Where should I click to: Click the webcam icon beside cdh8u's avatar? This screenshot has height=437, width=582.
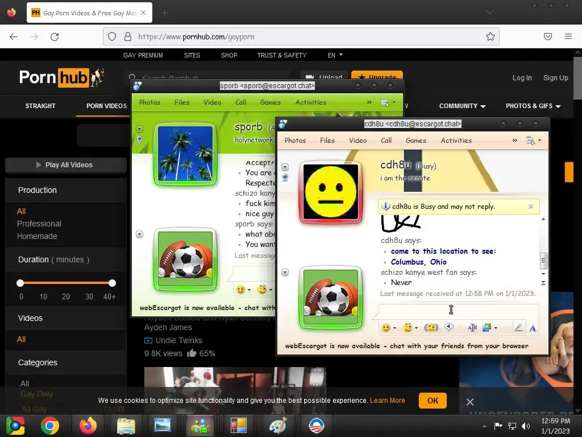285,178
